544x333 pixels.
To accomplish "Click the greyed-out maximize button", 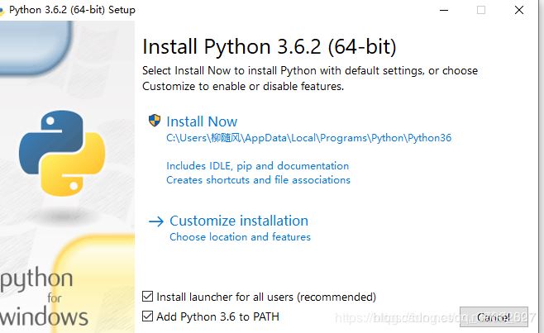I will pos(481,10).
